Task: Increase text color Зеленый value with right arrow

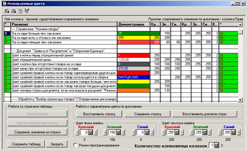Action: click(209, 132)
